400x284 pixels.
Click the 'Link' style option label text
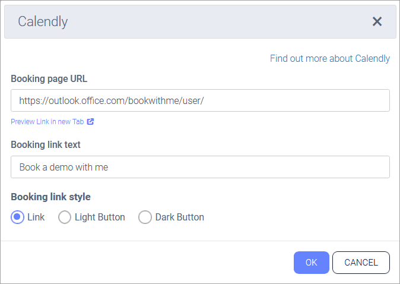point(36,217)
